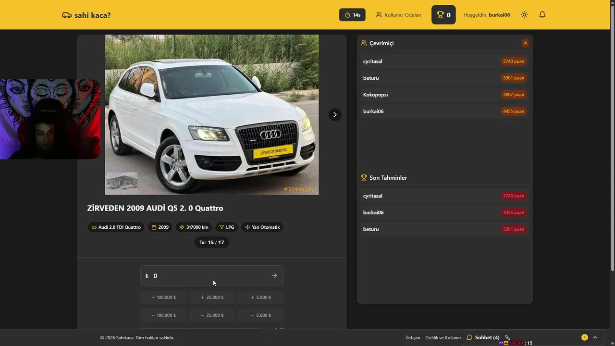Open Kullanıcı Odaları rooms page
This screenshot has width=615, height=346.
click(398, 15)
